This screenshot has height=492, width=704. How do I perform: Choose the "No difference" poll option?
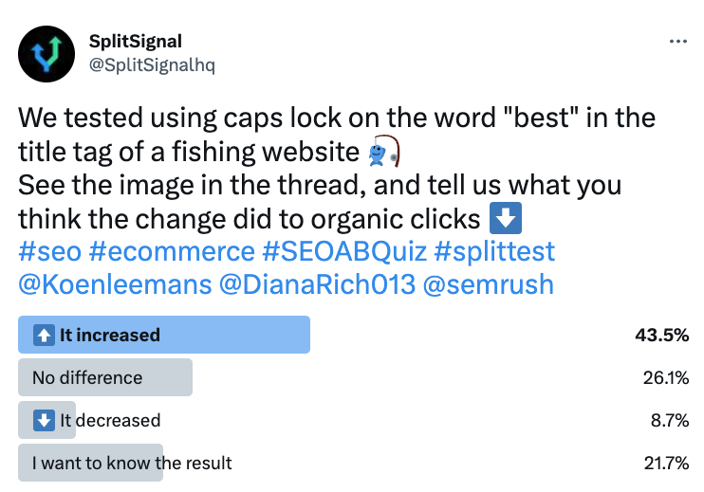click(87, 377)
